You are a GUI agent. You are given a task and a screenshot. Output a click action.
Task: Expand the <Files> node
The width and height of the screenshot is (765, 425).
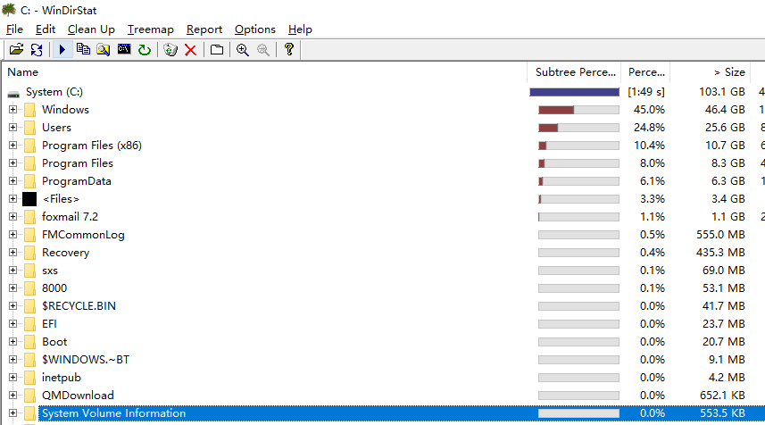(13, 198)
